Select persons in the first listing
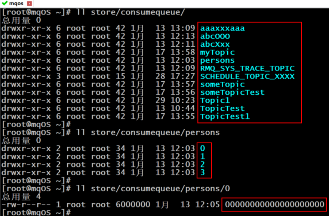The image size is (329, 216). click(217, 60)
